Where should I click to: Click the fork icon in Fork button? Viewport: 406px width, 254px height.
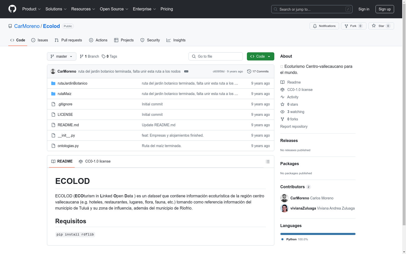coord(346,26)
